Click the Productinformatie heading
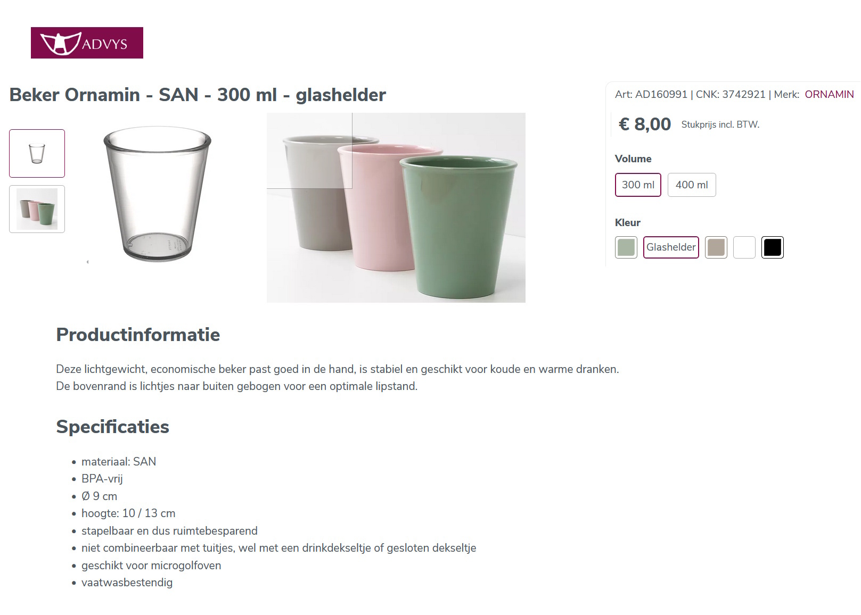 point(138,335)
